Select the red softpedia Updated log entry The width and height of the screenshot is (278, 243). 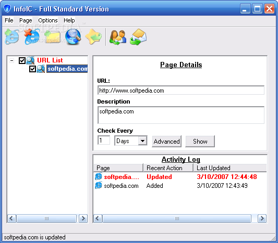click(x=180, y=177)
